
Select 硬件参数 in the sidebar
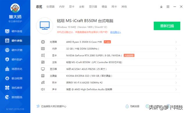tap(15, 41)
